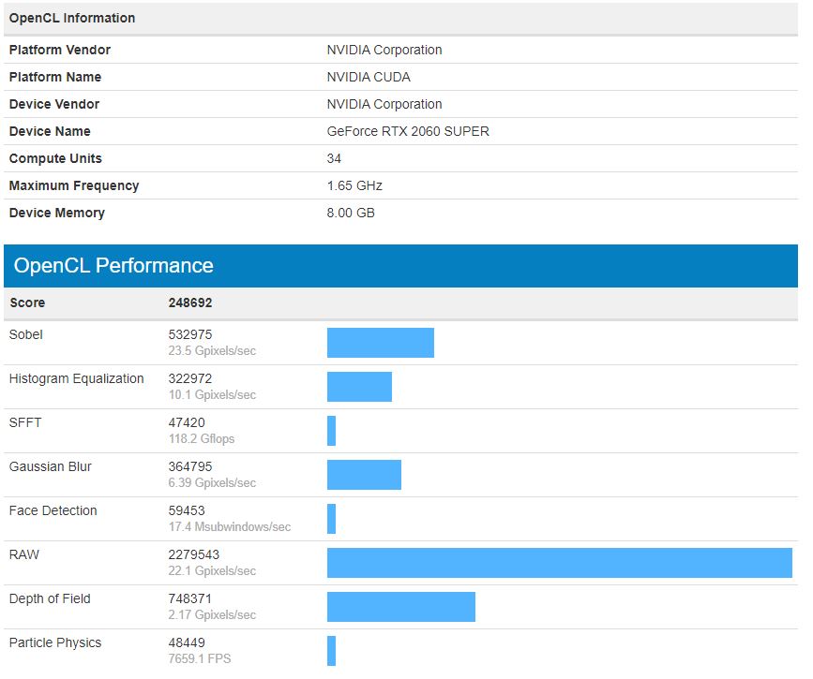Click Depth of Field score 748371
This screenshot has width=813, height=679.
click(190, 598)
